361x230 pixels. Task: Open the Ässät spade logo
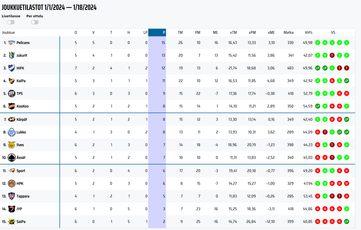[x=12, y=158]
